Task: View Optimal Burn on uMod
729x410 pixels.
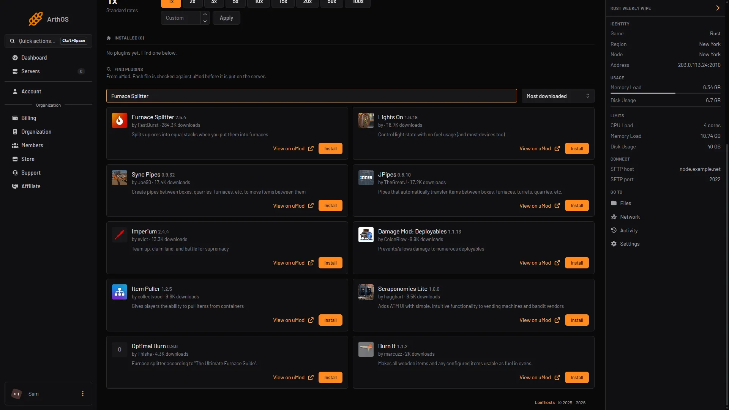Action: (293, 377)
